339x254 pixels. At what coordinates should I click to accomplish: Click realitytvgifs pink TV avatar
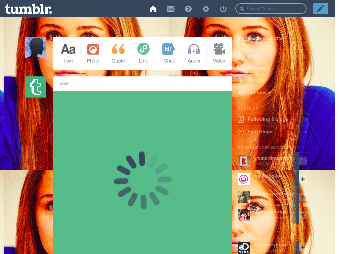[x=244, y=179]
